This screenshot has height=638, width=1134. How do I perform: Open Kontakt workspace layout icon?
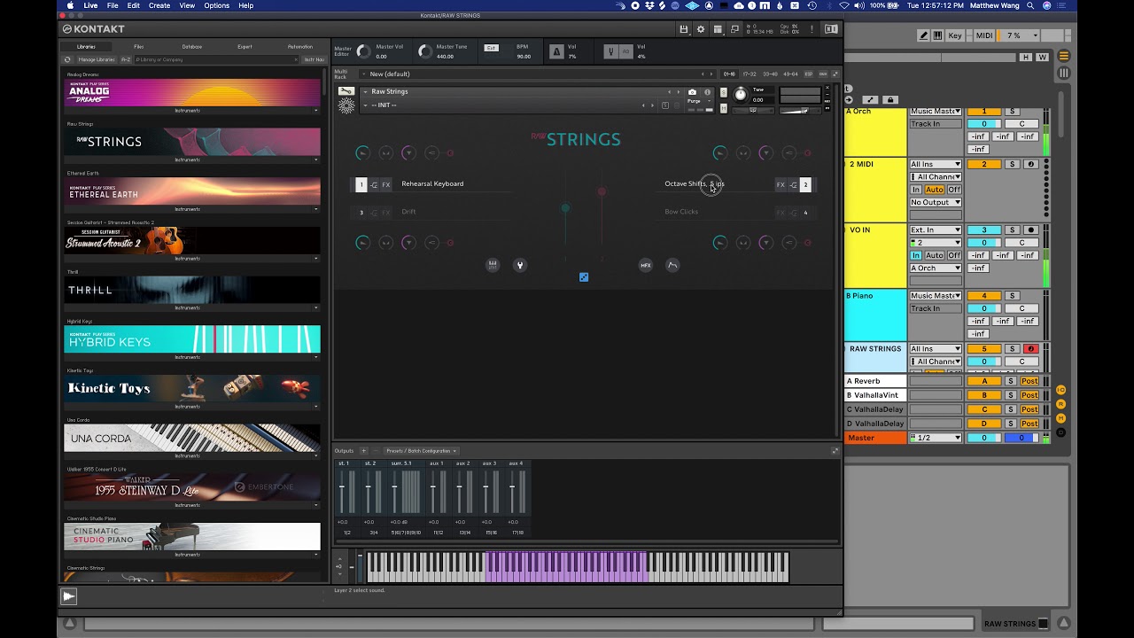(718, 29)
